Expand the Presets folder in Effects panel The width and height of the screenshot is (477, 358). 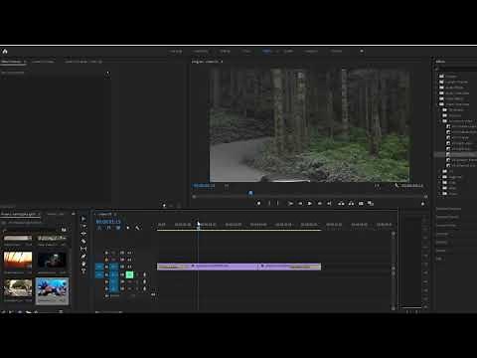coord(437,76)
